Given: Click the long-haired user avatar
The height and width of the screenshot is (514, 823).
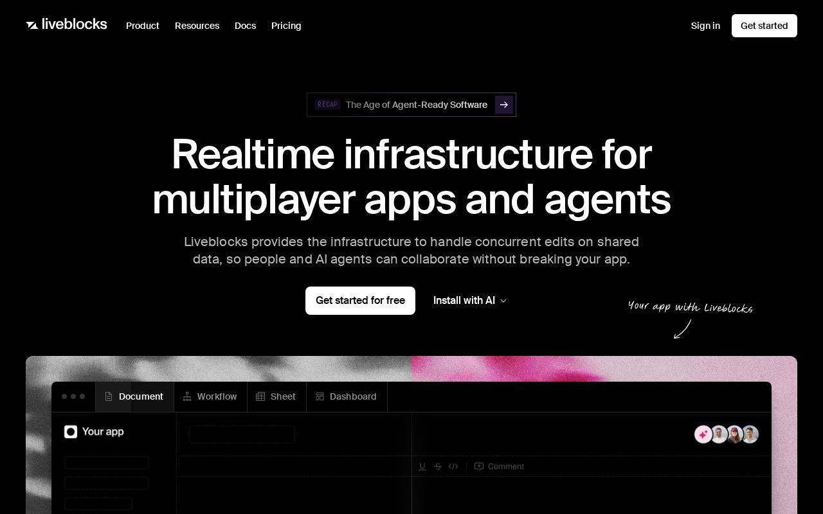Looking at the screenshot, I should click(x=734, y=434).
